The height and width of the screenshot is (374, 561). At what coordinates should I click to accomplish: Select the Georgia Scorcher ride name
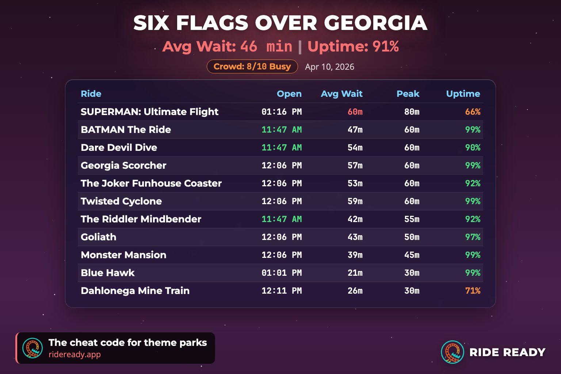pyautogui.click(x=123, y=165)
